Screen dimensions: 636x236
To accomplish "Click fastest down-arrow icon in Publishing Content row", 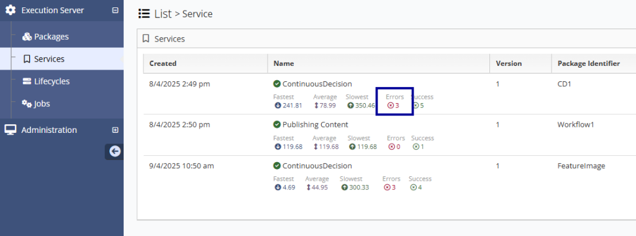I will 278,147.
